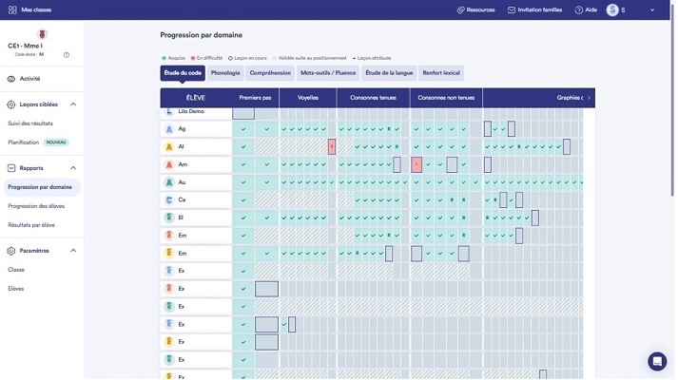Click the En difficulté legend red dot

click(193, 58)
